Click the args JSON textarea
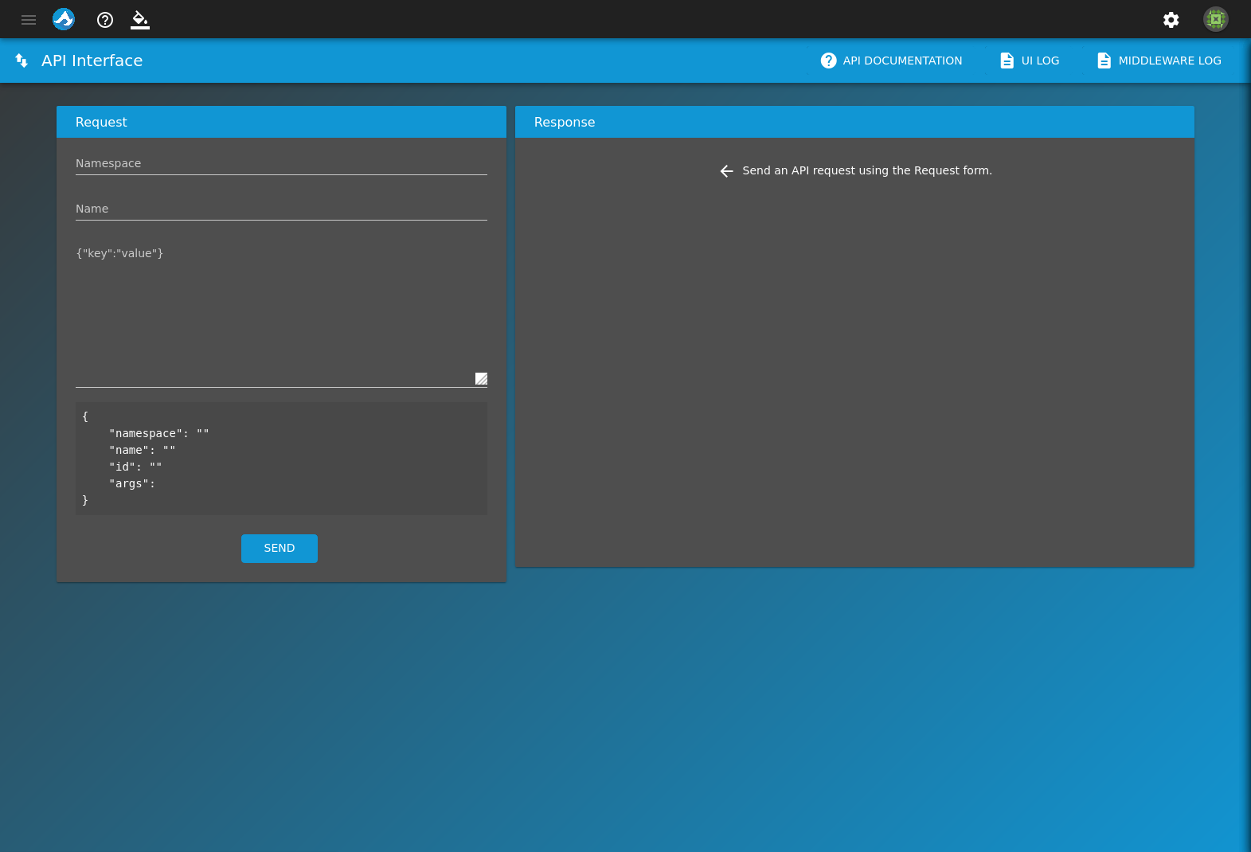1251x852 pixels. (281, 315)
